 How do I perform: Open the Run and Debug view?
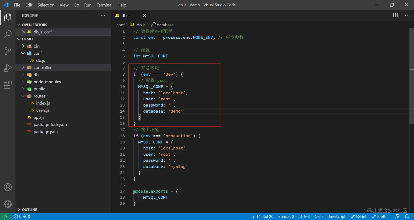(8, 68)
